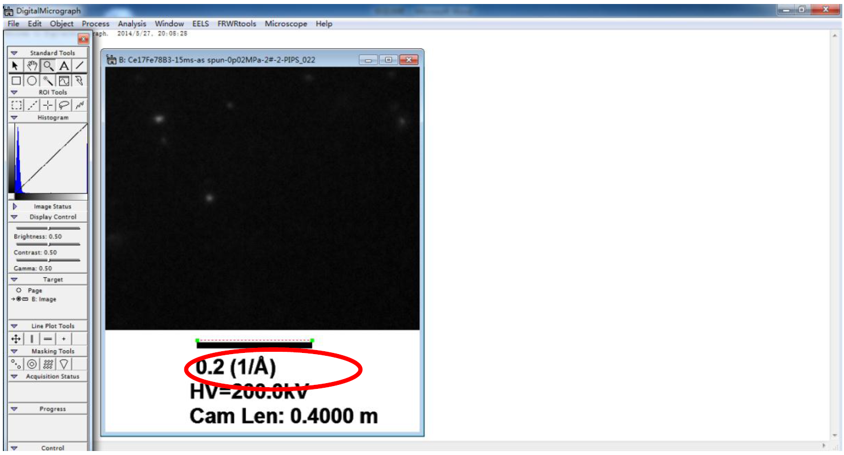
Task: Open the Microscope menu
Action: click(x=286, y=24)
